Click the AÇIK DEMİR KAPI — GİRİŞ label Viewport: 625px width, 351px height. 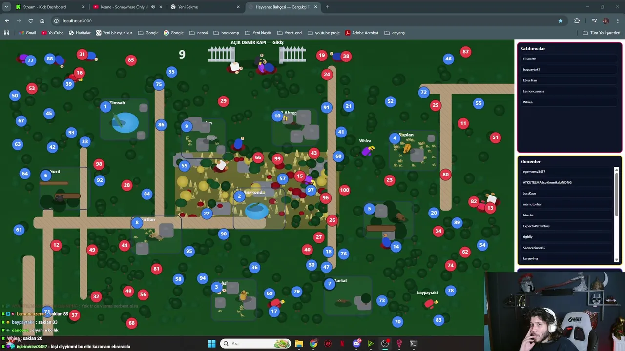pyautogui.click(x=257, y=43)
